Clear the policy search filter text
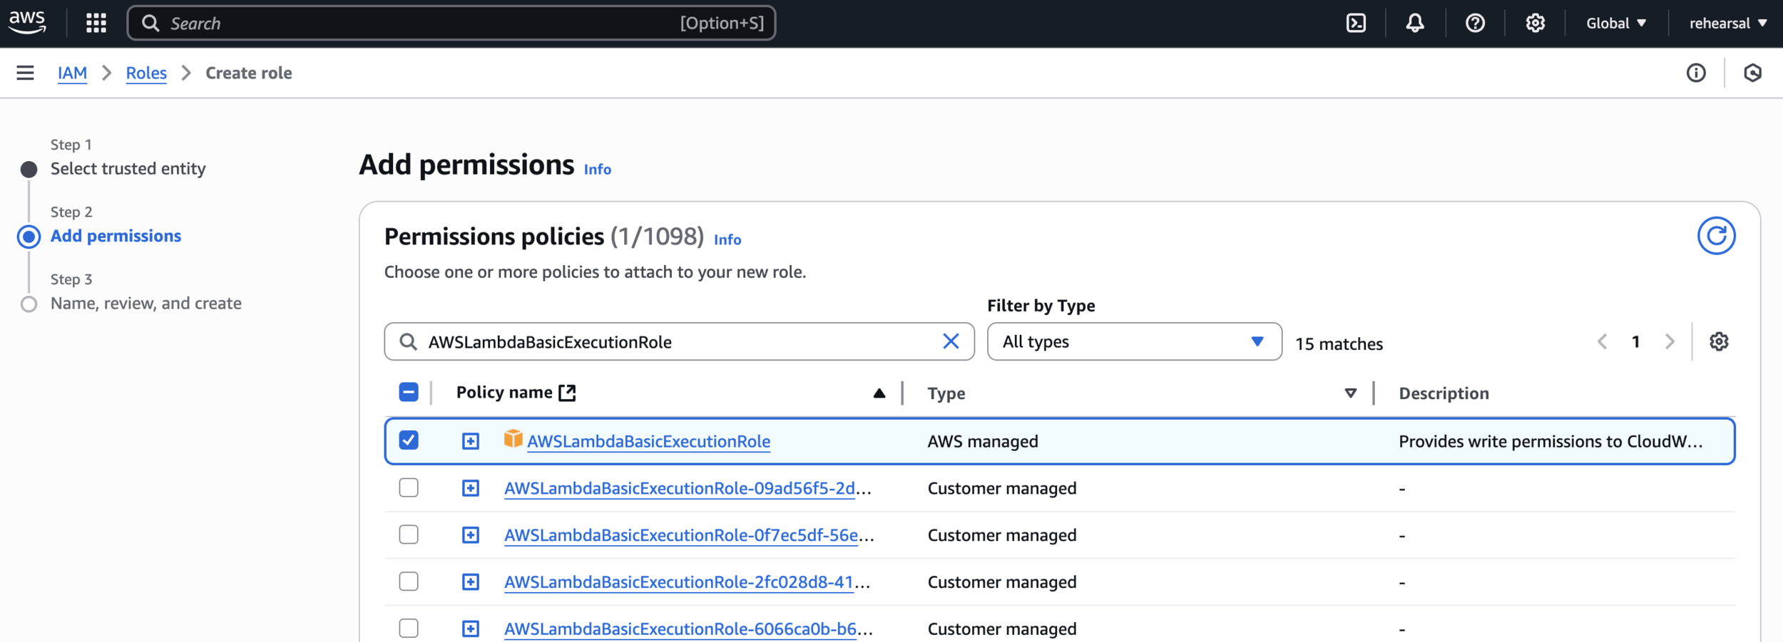Image resolution: width=1783 pixels, height=642 pixels. coord(951,341)
